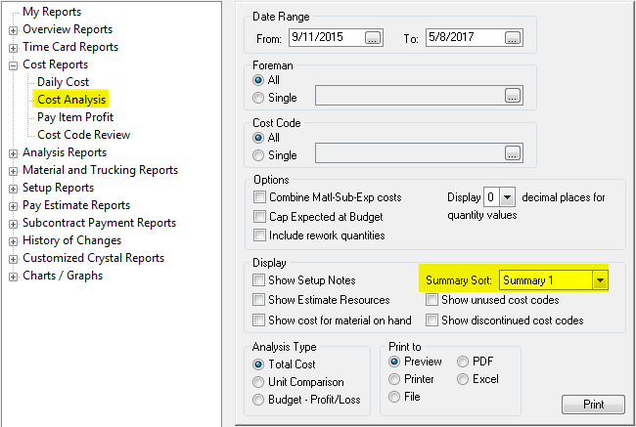This screenshot has height=427, width=636.
Task: Expand the Overview Reports tree node
Action: pyautogui.click(x=13, y=30)
